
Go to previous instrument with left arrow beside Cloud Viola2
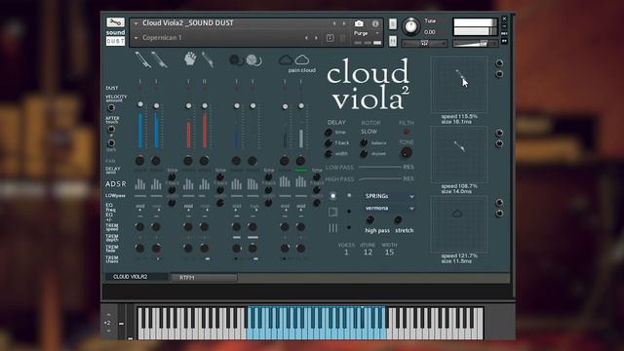tap(333, 23)
